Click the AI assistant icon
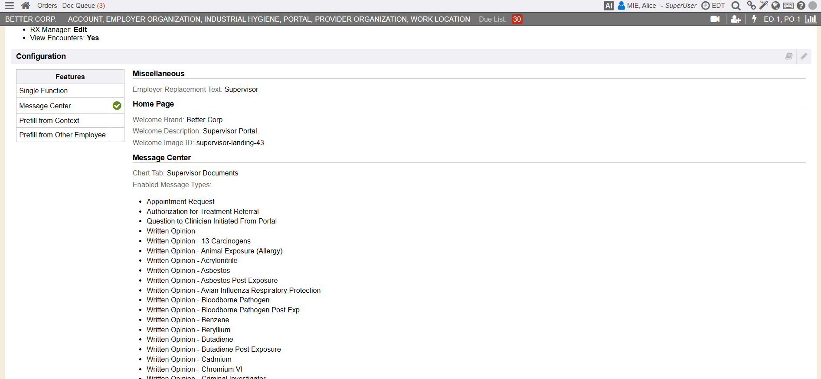Image resolution: width=821 pixels, height=379 pixels. click(x=608, y=6)
